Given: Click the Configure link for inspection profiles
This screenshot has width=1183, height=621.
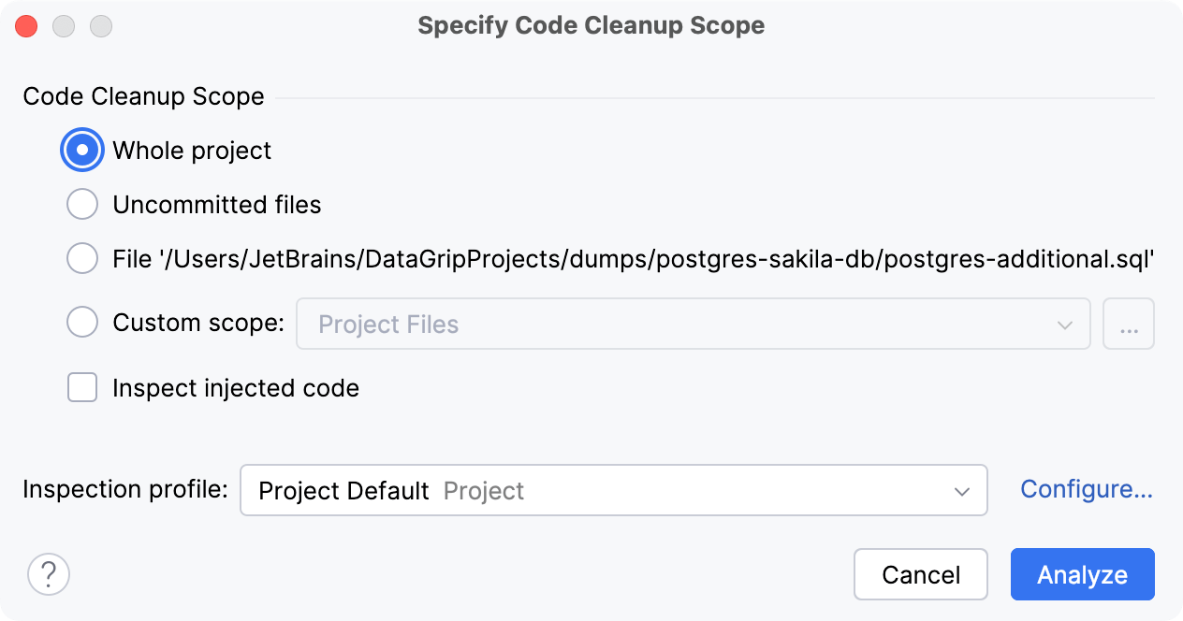Looking at the screenshot, I should point(1086,489).
